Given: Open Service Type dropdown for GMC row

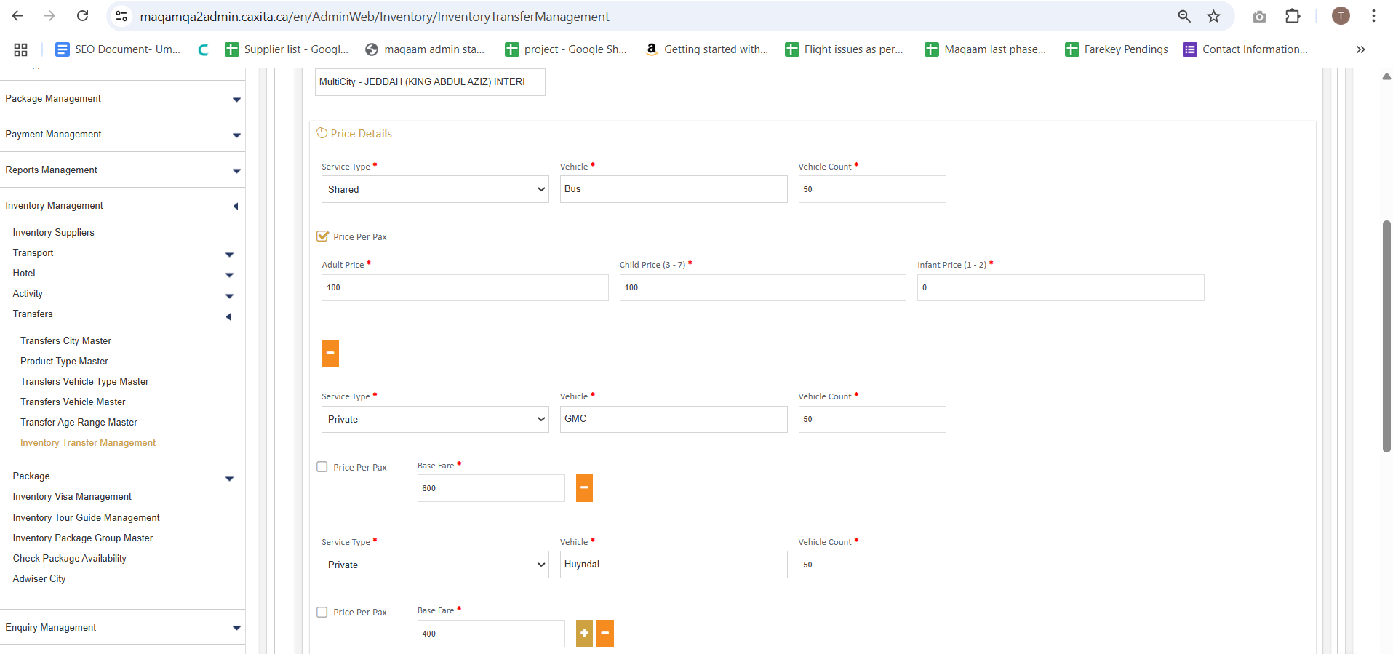Looking at the screenshot, I should pyautogui.click(x=434, y=419).
